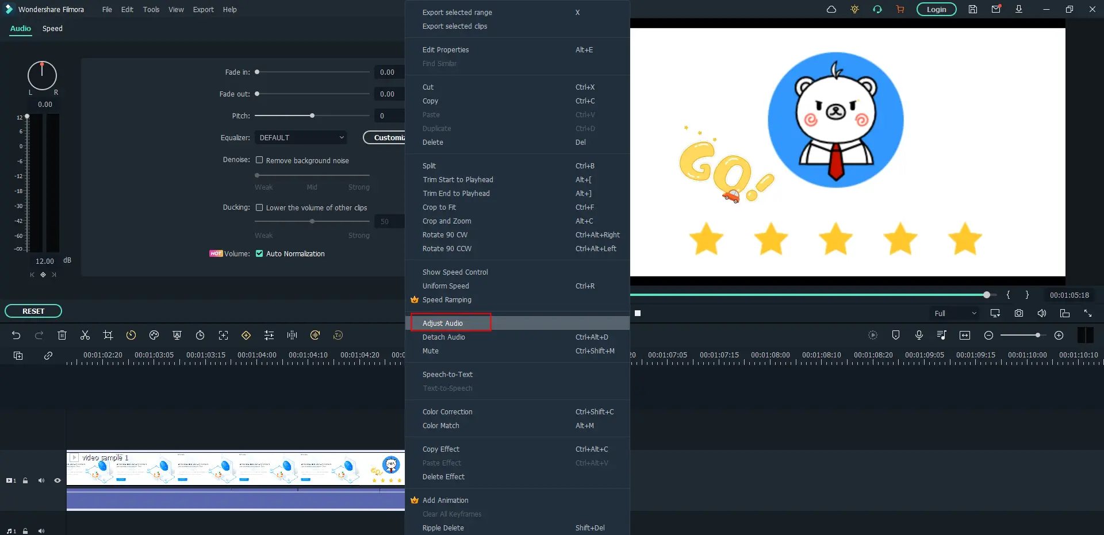
Task: Click the Fade in slider handle
Action: point(257,72)
